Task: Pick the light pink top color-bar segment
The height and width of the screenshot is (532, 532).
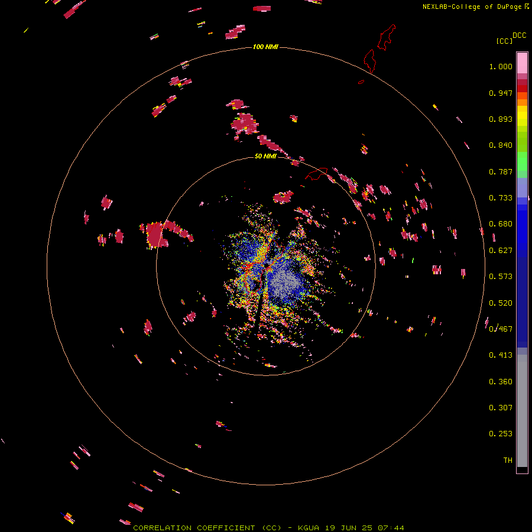Action: click(x=522, y=63)
